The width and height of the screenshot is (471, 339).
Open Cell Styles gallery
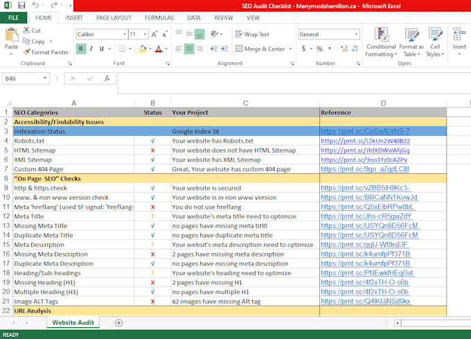[435, 42]
